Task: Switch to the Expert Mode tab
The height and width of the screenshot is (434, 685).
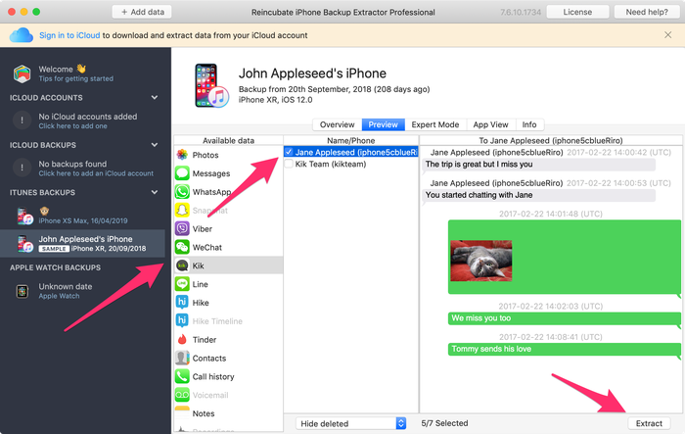Action: (x=435, y=124)
